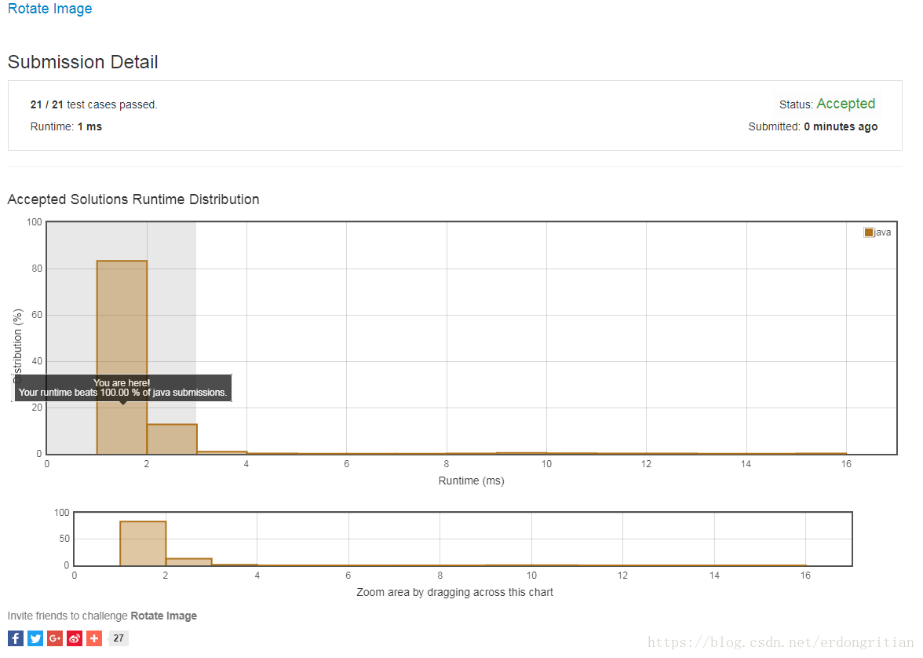Click "Submitted: 0 minutes ago" text
The image size is (923, 658).
[813, 126]
